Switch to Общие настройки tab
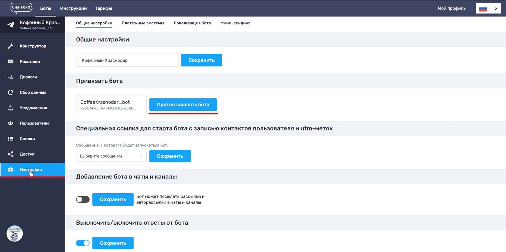Image resolution: width=506 pixels, height=252 pixels. [x=94, y=23]
